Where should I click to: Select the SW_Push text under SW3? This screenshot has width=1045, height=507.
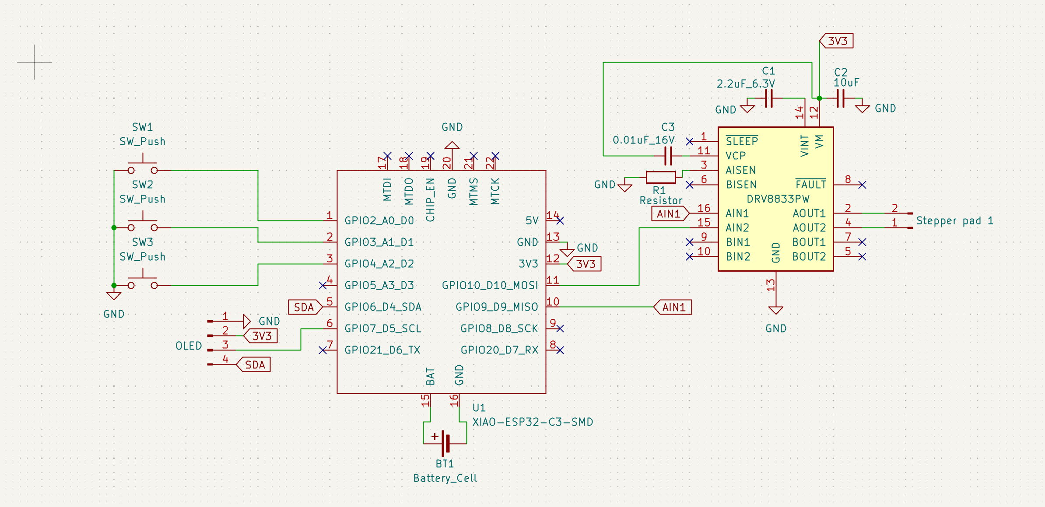click(142, 257)
